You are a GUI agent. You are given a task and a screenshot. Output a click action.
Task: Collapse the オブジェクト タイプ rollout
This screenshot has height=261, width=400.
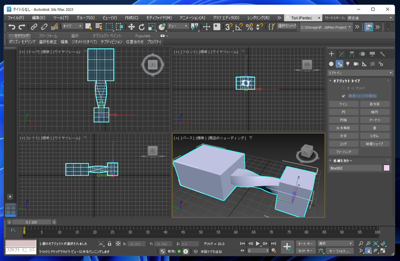tap(346, 81)
